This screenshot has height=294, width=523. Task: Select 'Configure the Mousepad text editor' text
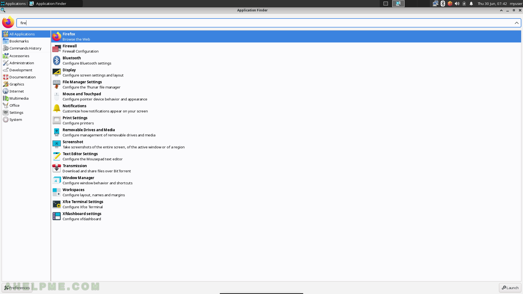(x=93, y=159)
